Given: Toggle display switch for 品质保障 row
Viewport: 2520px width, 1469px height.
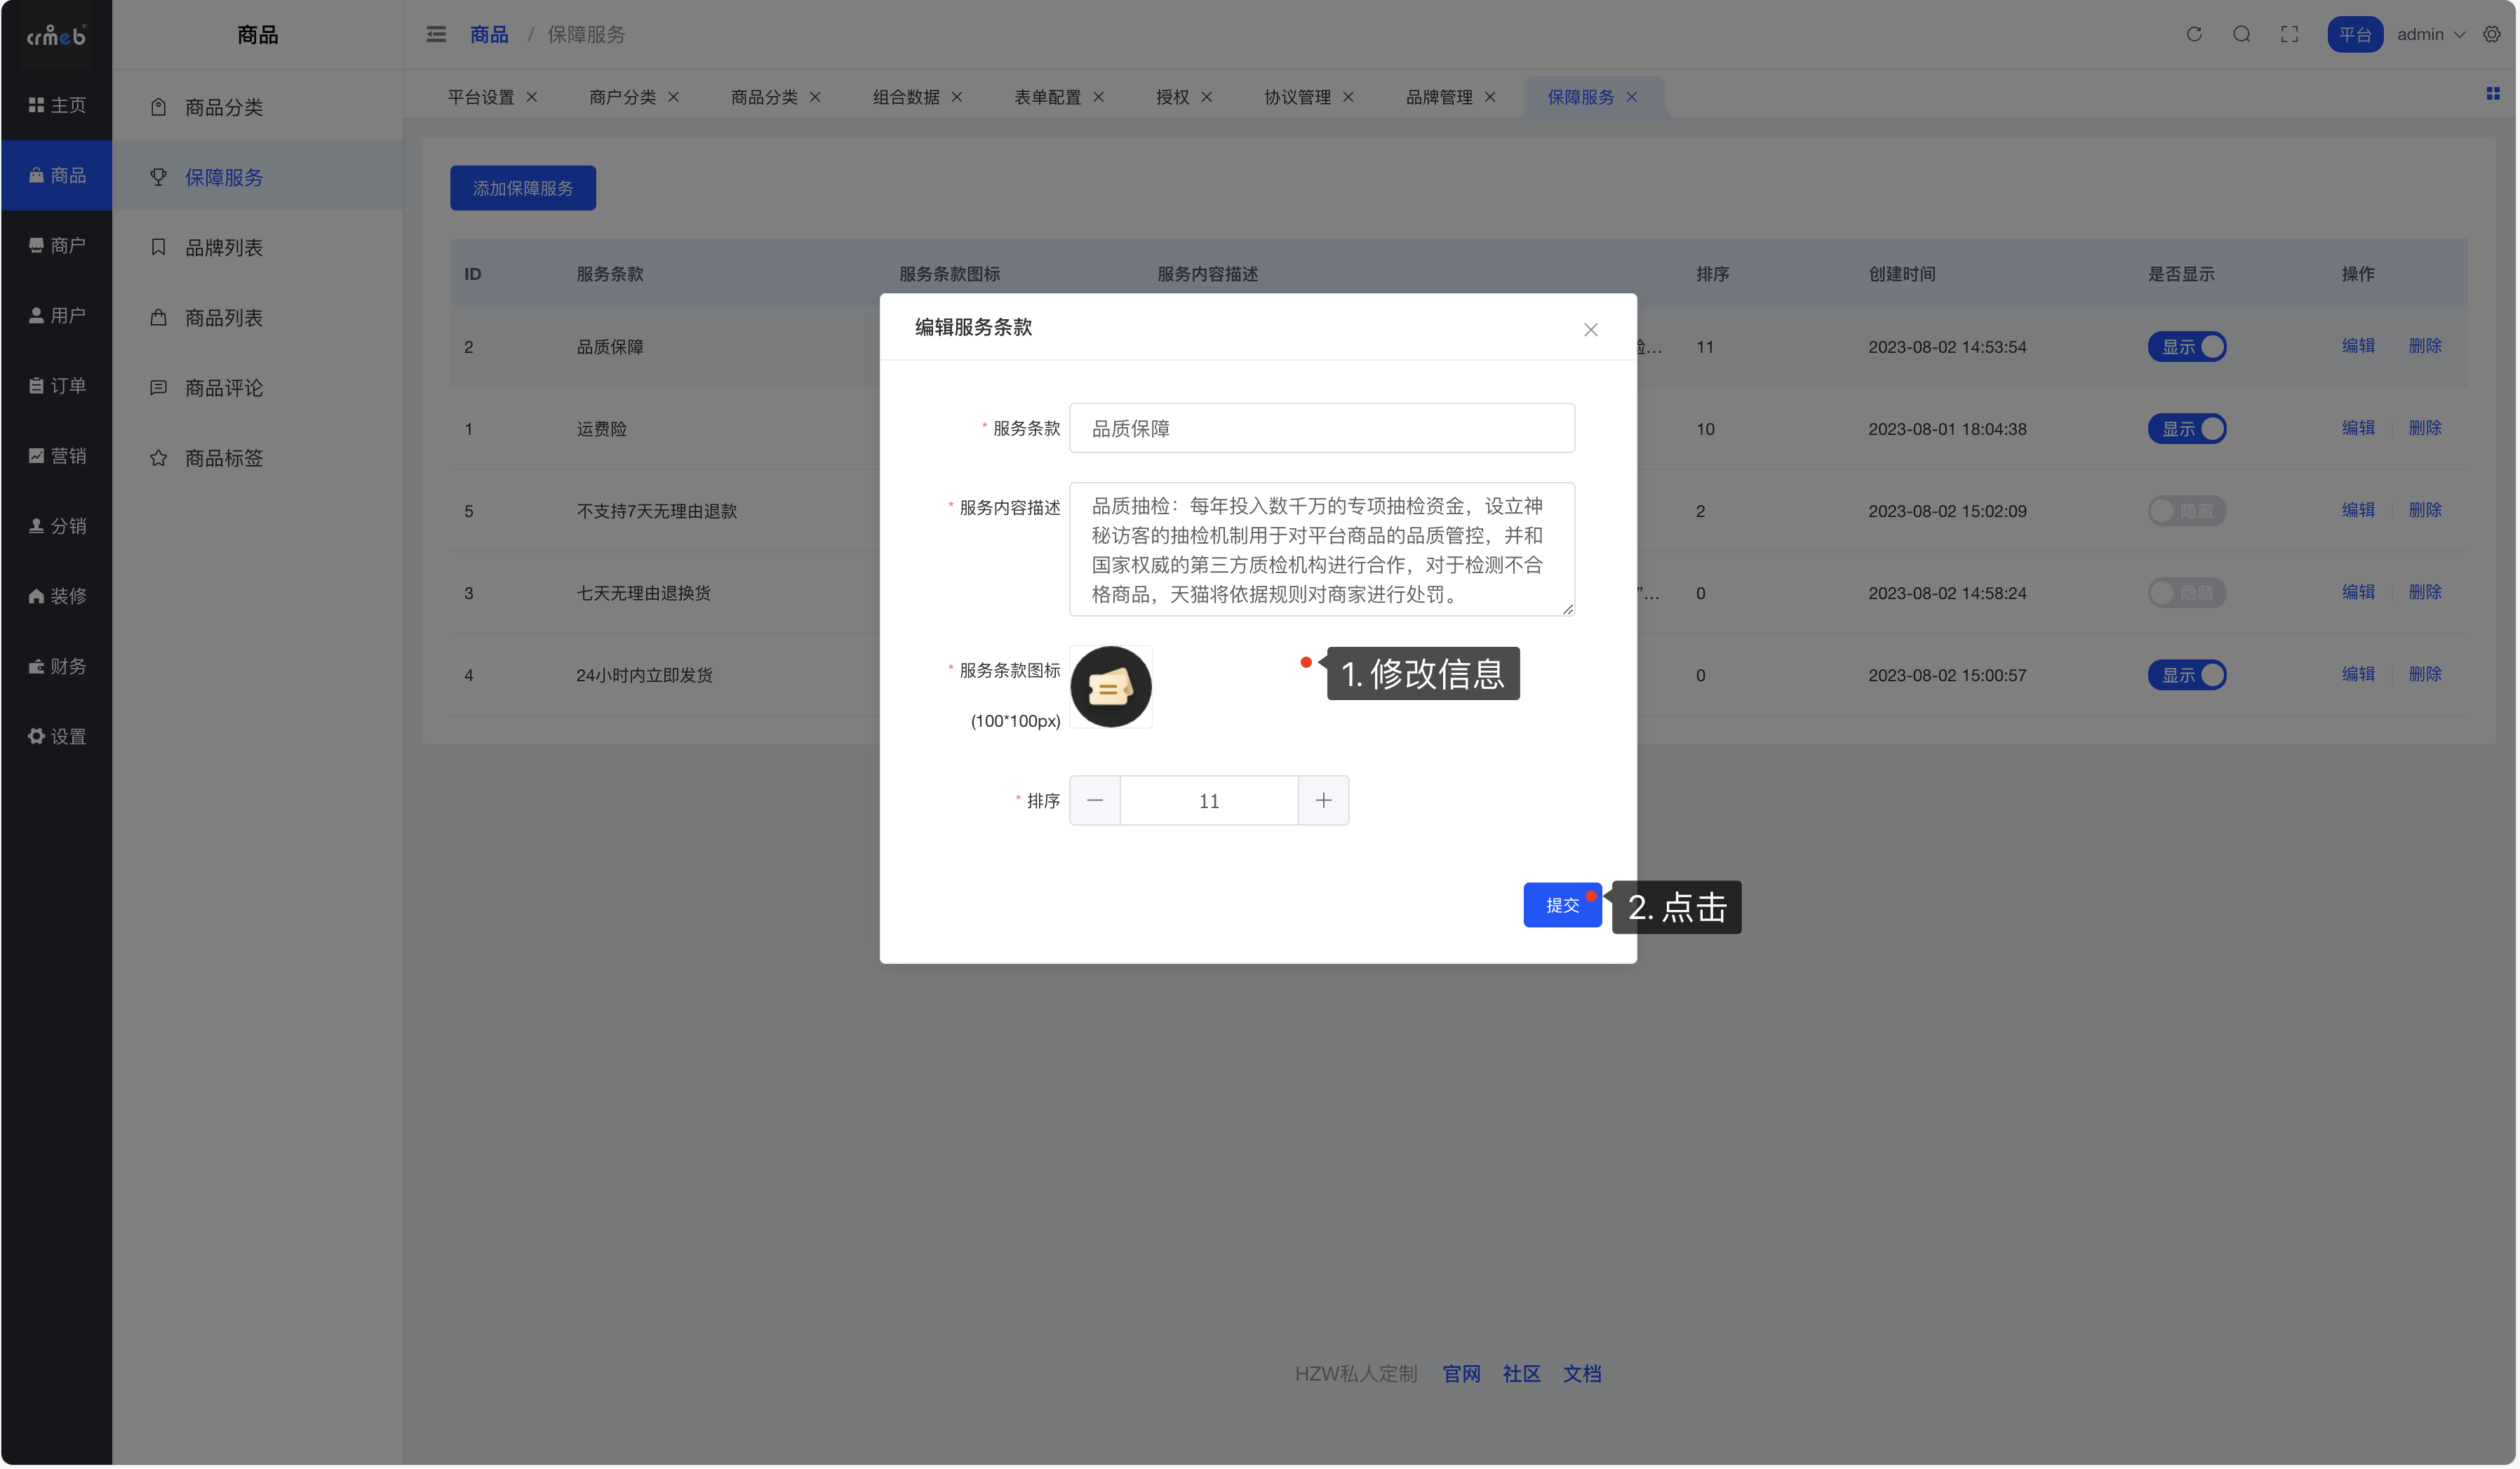Looking at the screenshot, I should tap(2186, 347).
